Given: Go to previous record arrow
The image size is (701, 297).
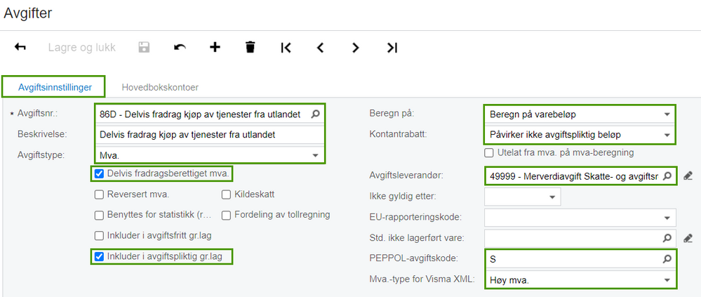Looking at the screenshot, I should (x=321, y=48).
